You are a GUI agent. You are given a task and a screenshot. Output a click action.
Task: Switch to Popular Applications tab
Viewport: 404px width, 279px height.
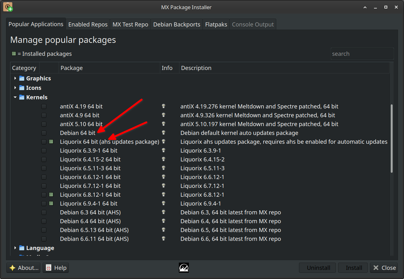36,24
